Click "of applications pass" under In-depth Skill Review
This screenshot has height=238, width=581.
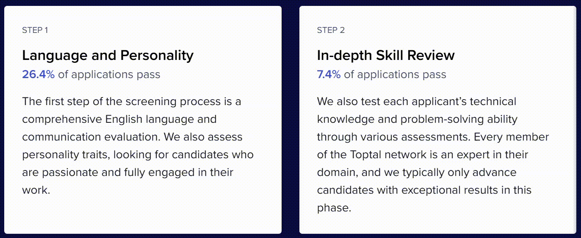395,75
